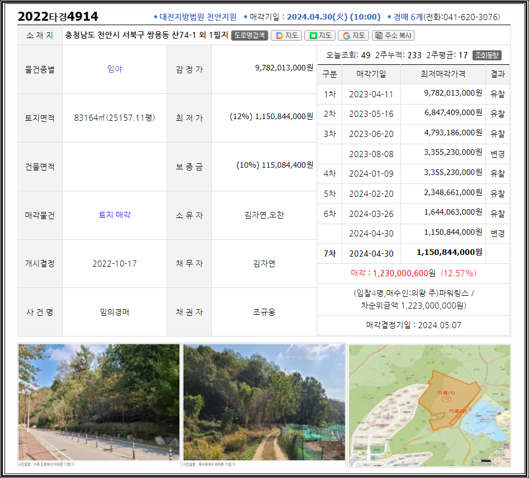The width and height of the screenshot is (529, 478).
Task: Click the 경매 6계 link
Action: pos(408,17)
